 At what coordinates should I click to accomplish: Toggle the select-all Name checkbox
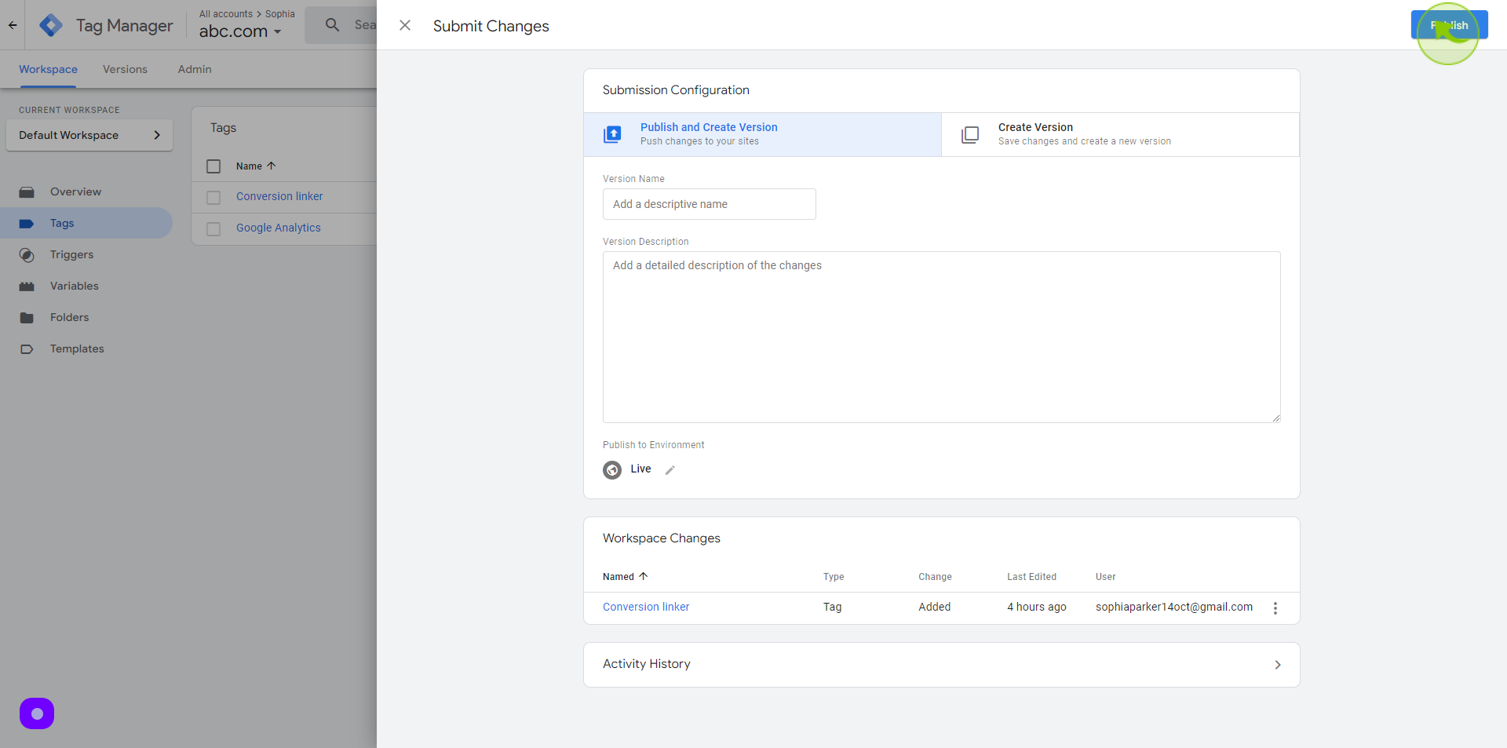pyautogui.click(x=213, y=166)
